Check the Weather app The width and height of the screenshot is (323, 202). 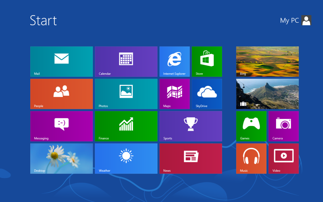pyautogui.click(x=126, y=158)
